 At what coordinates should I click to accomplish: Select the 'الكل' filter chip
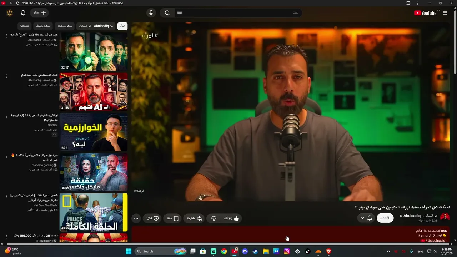point(122,26)
